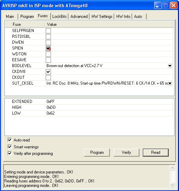Screen dimensions: 179x191
Task: Click the Verify button
Action: [126, 152]
